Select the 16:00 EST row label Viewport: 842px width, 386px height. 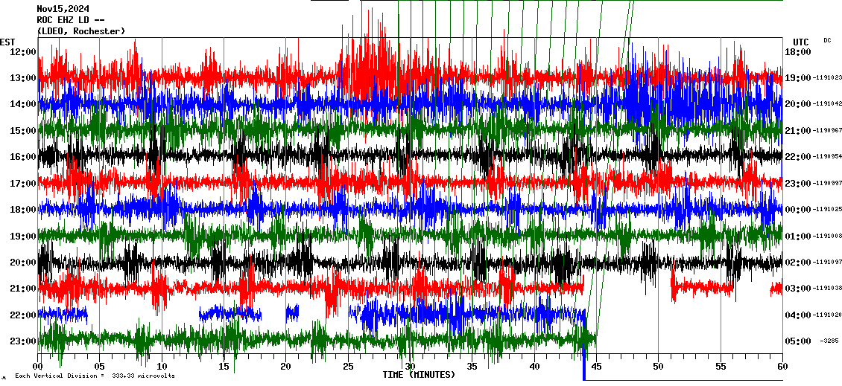pos(23,157)
